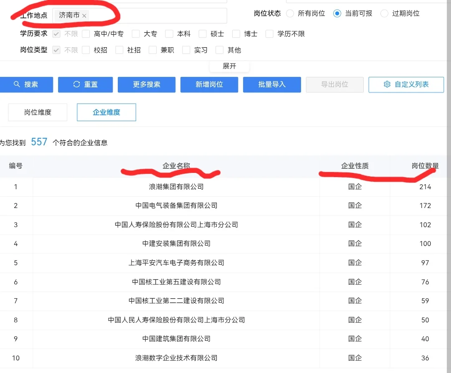The width and height of the screenshot is (451, 373).
Task: Check 兼职 job type
Action: pyautogui.click(x=152, y=50)
